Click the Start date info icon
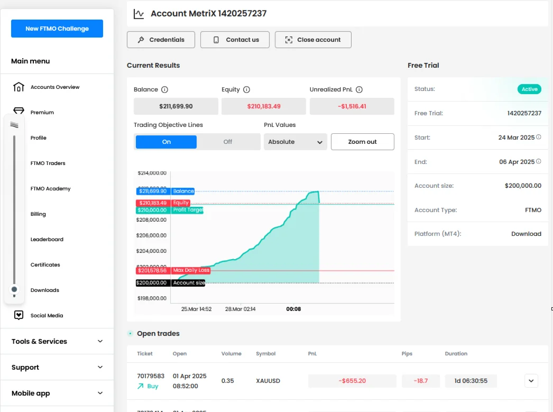The height and width of the screenshot is (412, 553). [x=539, y=138]
